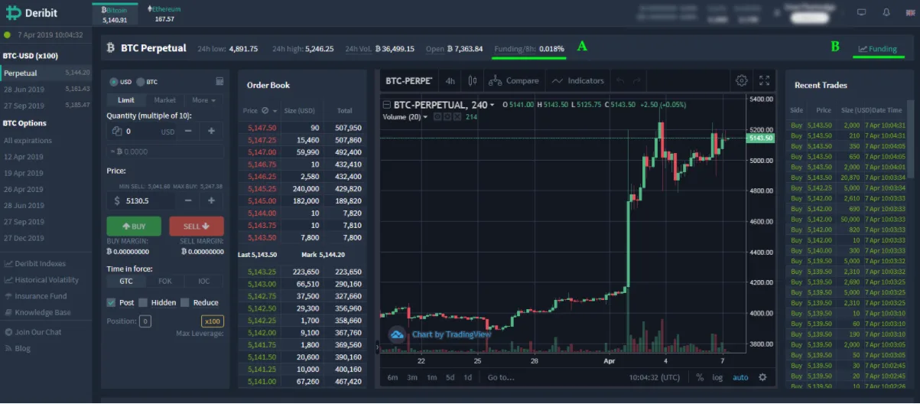
Task: Click the Price input showing 5130.5
Action: [x=142, y=200]
